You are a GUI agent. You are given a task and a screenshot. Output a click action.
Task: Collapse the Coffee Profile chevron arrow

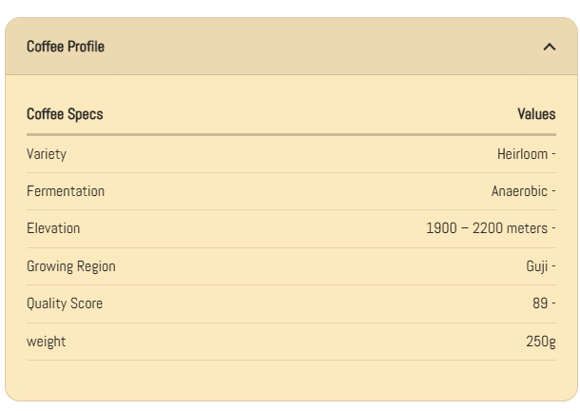click(x=549, y=47)
